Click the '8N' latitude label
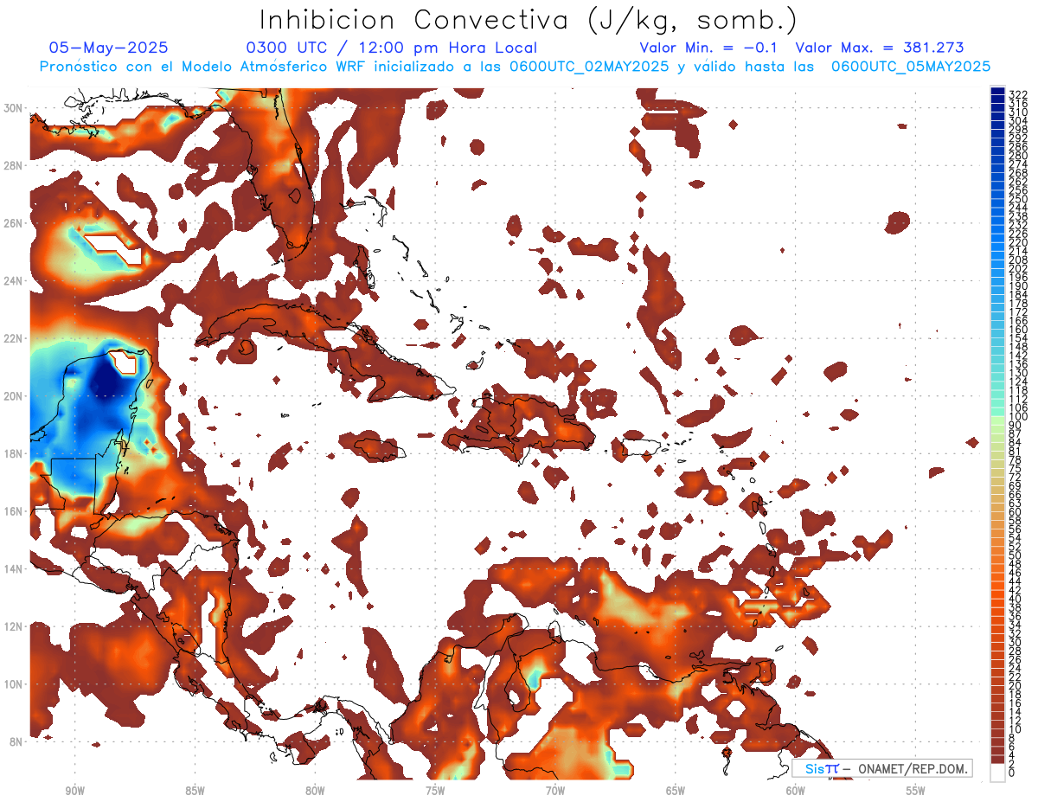 16,742
